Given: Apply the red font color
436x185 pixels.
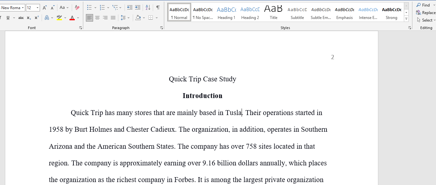Looking at the screenshot, I should click(72, 18).
